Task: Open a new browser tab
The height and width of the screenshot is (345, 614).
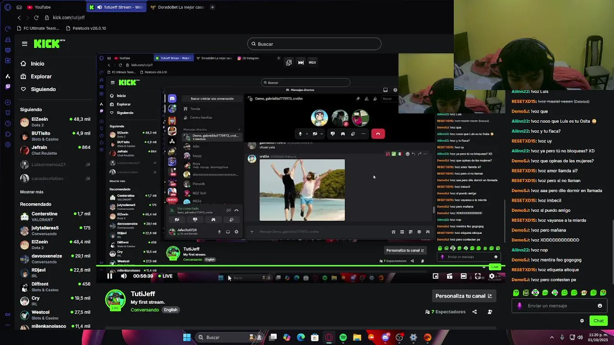Action: click(x=213, y=7)
